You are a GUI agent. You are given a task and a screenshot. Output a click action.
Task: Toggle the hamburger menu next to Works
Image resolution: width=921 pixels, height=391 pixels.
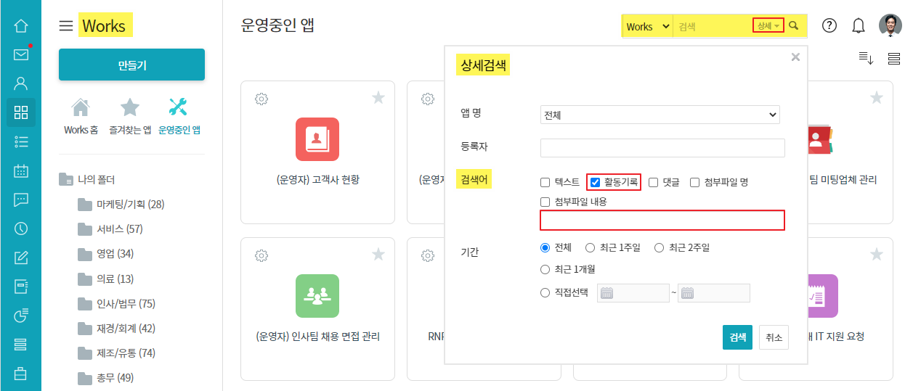(66, 26)
